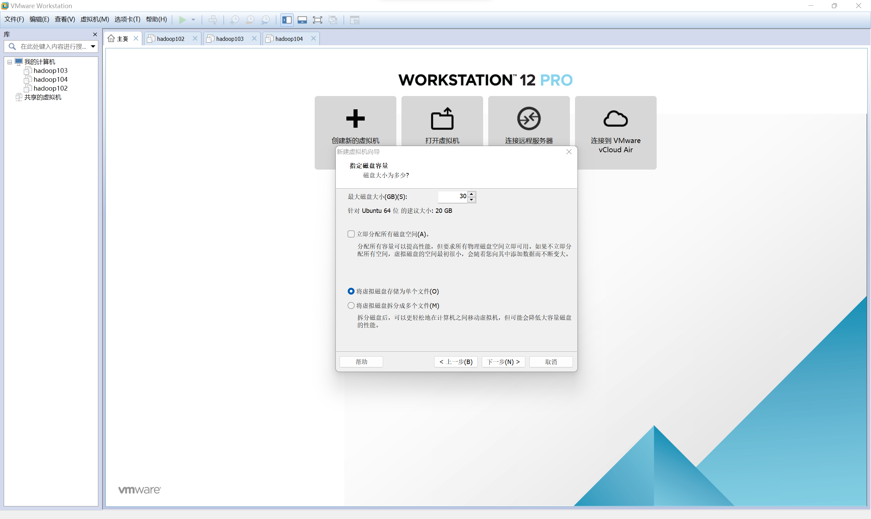Click the Connect to Remote Server icon
Viewport: 871px width, 519px height.
(529, 119)
